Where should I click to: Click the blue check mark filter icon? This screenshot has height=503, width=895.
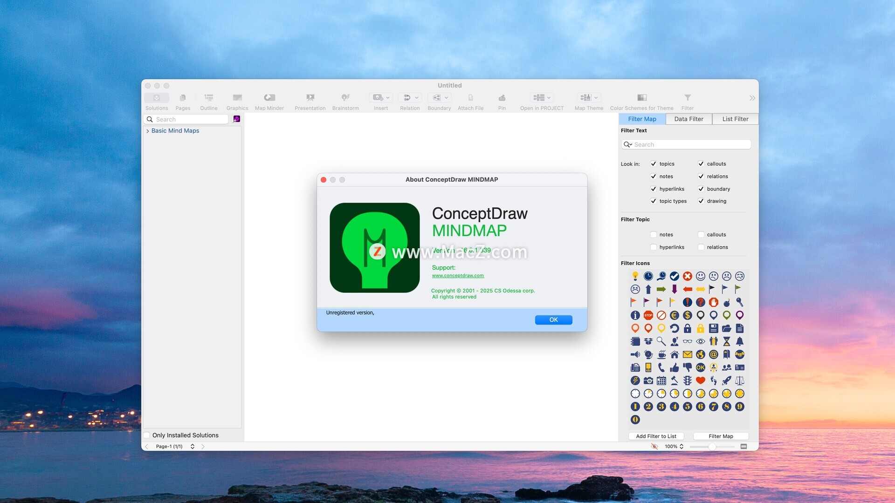(674, 276)
